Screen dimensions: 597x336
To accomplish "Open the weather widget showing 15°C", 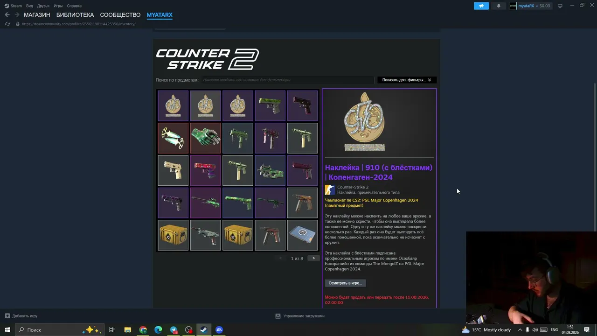I will 486,330.
